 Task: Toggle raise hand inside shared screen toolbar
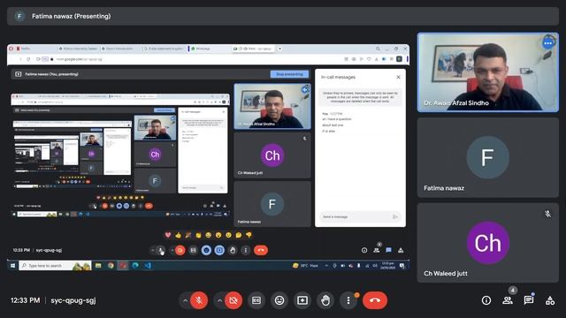tap(233, 250)
